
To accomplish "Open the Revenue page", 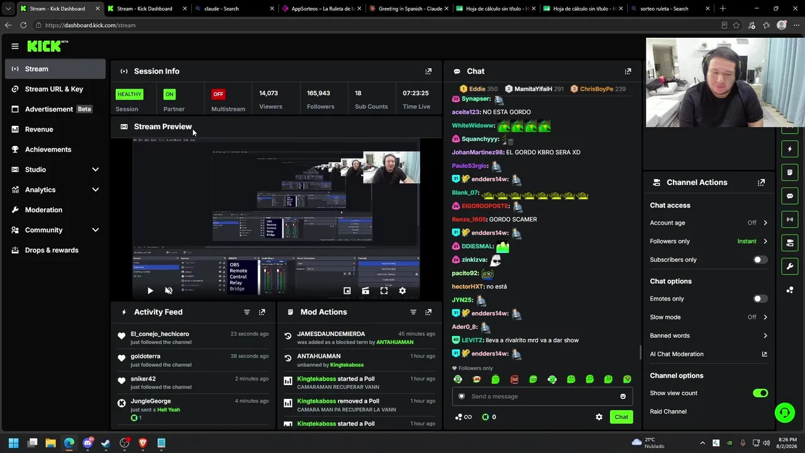I will click(x=55, y=129).
